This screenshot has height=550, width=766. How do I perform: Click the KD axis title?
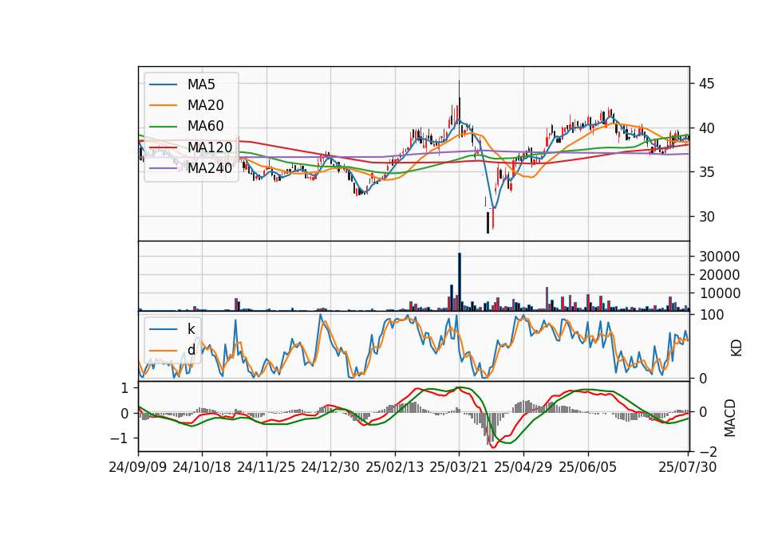736,348
